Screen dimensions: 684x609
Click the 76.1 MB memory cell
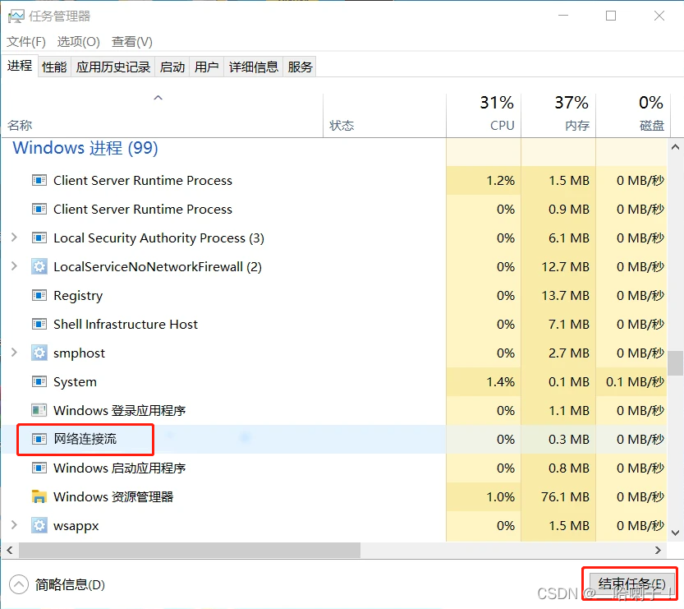pos(558,496)
